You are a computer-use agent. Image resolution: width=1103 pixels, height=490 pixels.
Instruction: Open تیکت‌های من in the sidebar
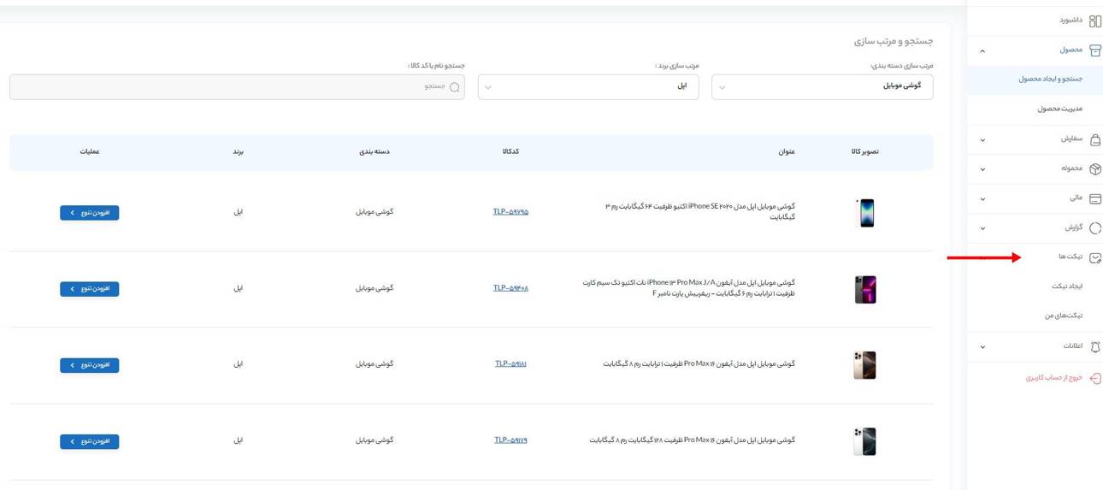1063,316
